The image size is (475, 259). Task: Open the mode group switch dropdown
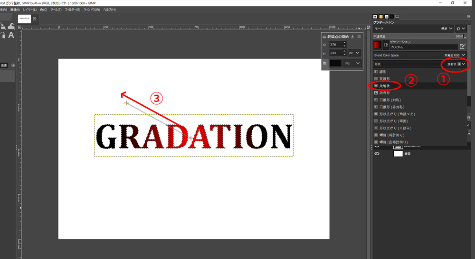coord(460,28)
